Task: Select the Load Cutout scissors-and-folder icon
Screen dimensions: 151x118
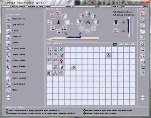Action: (x=8, y=49)
